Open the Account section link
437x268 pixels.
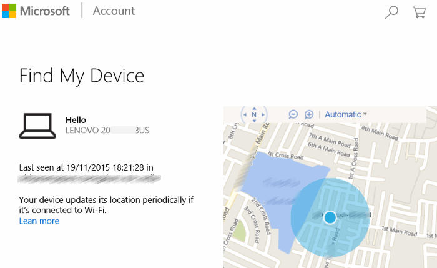(114, 11)
